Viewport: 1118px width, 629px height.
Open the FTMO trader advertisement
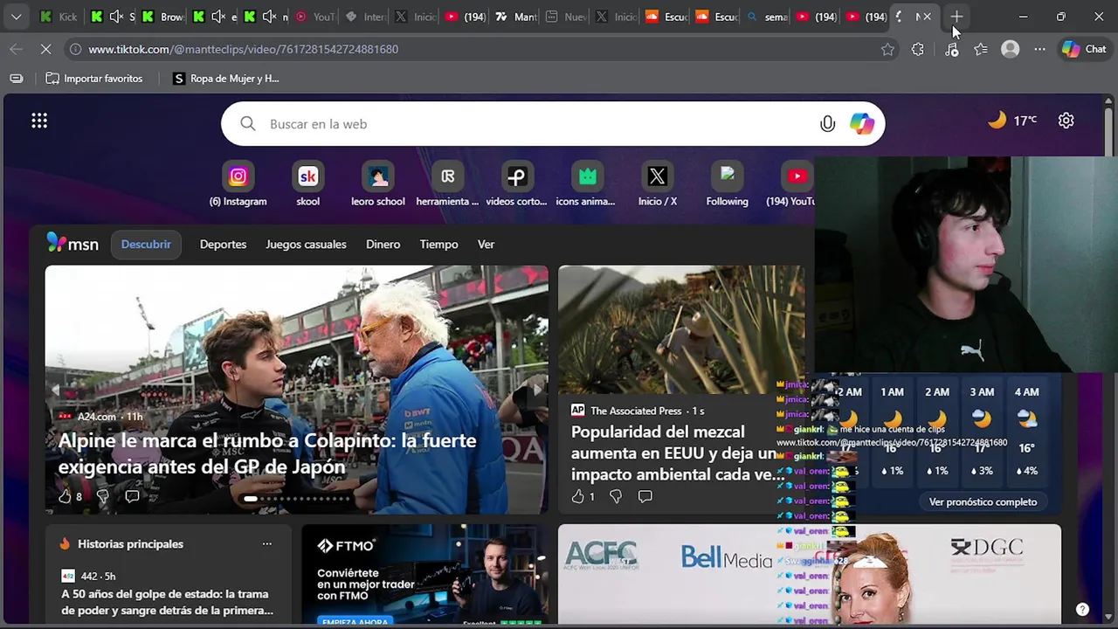pyautogui.click(x=424, y=575)
